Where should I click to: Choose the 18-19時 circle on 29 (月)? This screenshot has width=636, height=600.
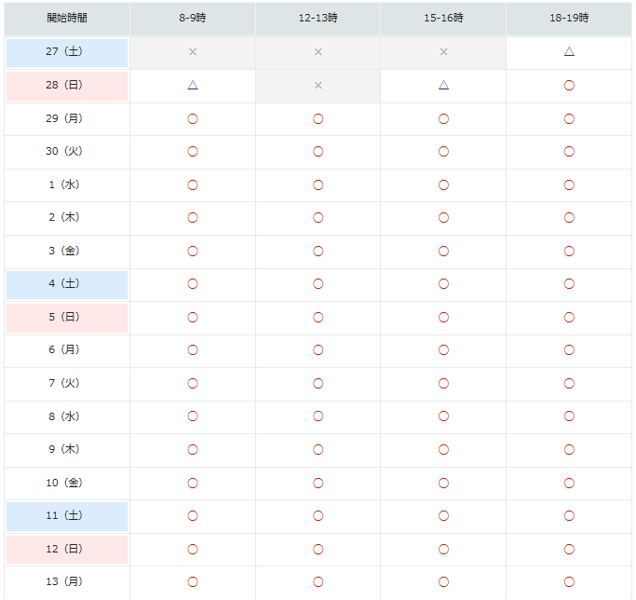pos(569,119)
